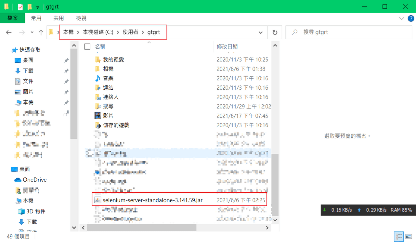This screenshot has height=242, width=416.
Task: Switch to the 檢視 ribbon tab
Action: pyautogui.click(x=81, y=18)
